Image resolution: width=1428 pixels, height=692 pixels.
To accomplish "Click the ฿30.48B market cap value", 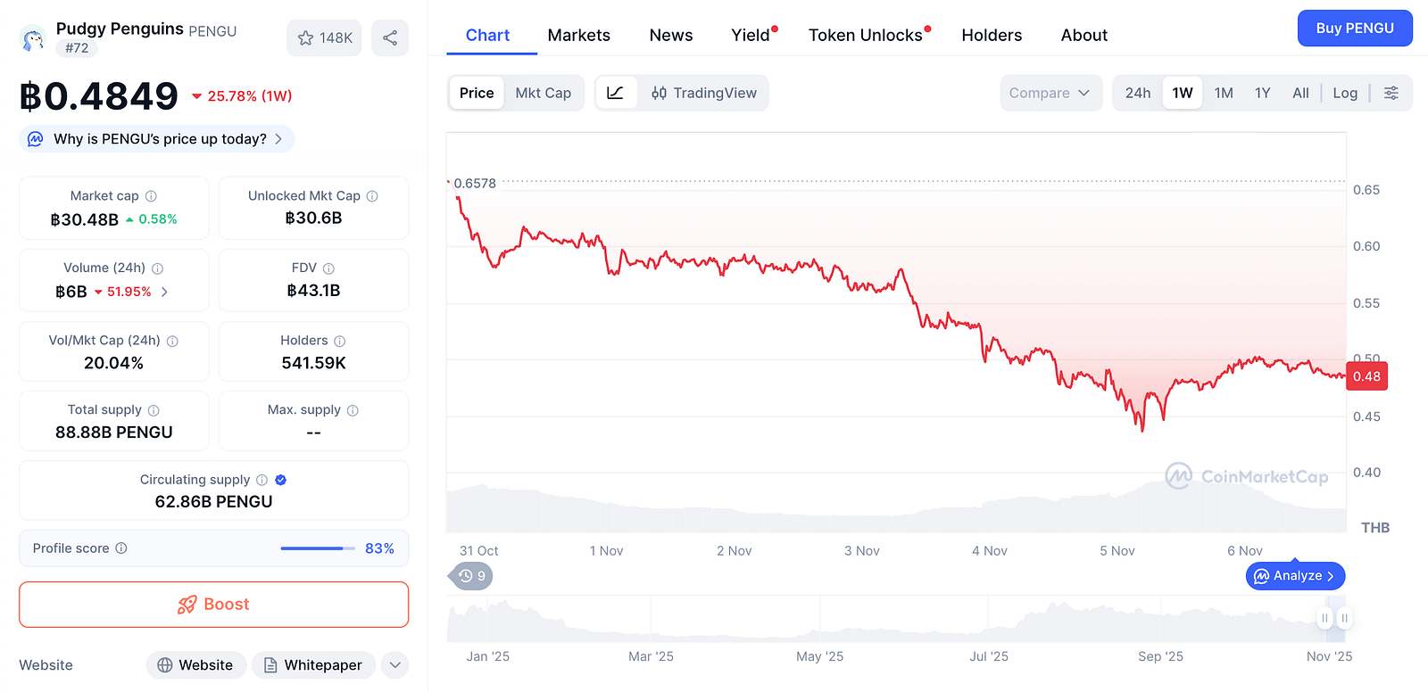I will (x=85, y=219).
